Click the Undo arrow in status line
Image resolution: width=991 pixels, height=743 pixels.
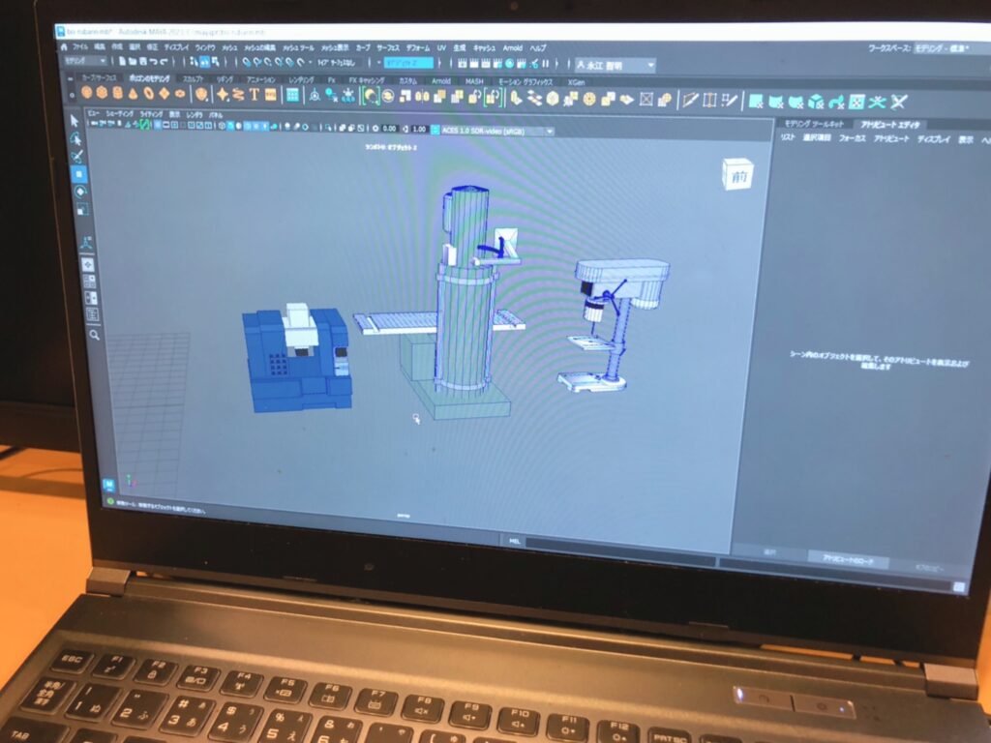click(x=154, y=61)
